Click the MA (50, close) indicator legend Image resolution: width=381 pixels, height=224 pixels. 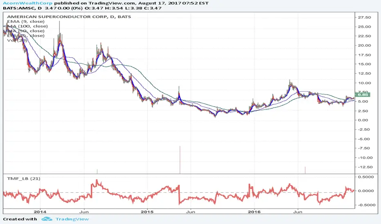(26, 31)
